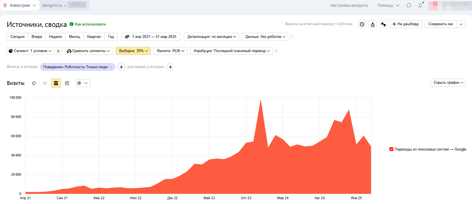This screenshot has width=472, height=204.
Task: Switch chart to column bar view
Action: [x=67, y=83]
